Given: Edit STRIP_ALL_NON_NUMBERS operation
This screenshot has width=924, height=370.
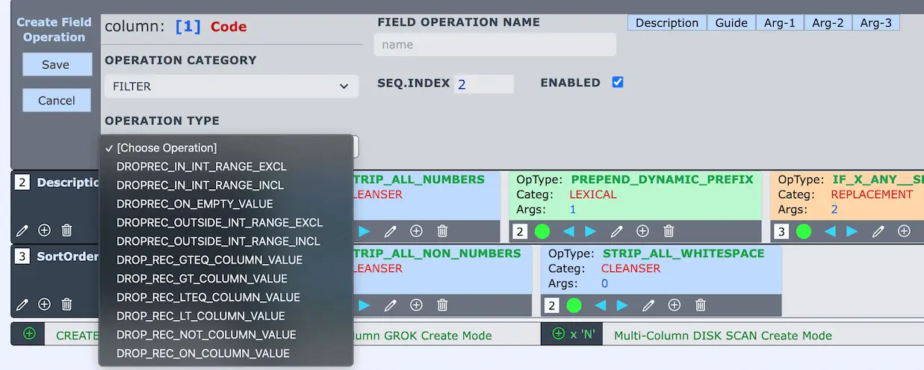Looking at the screenshot, I should [390, 304].
